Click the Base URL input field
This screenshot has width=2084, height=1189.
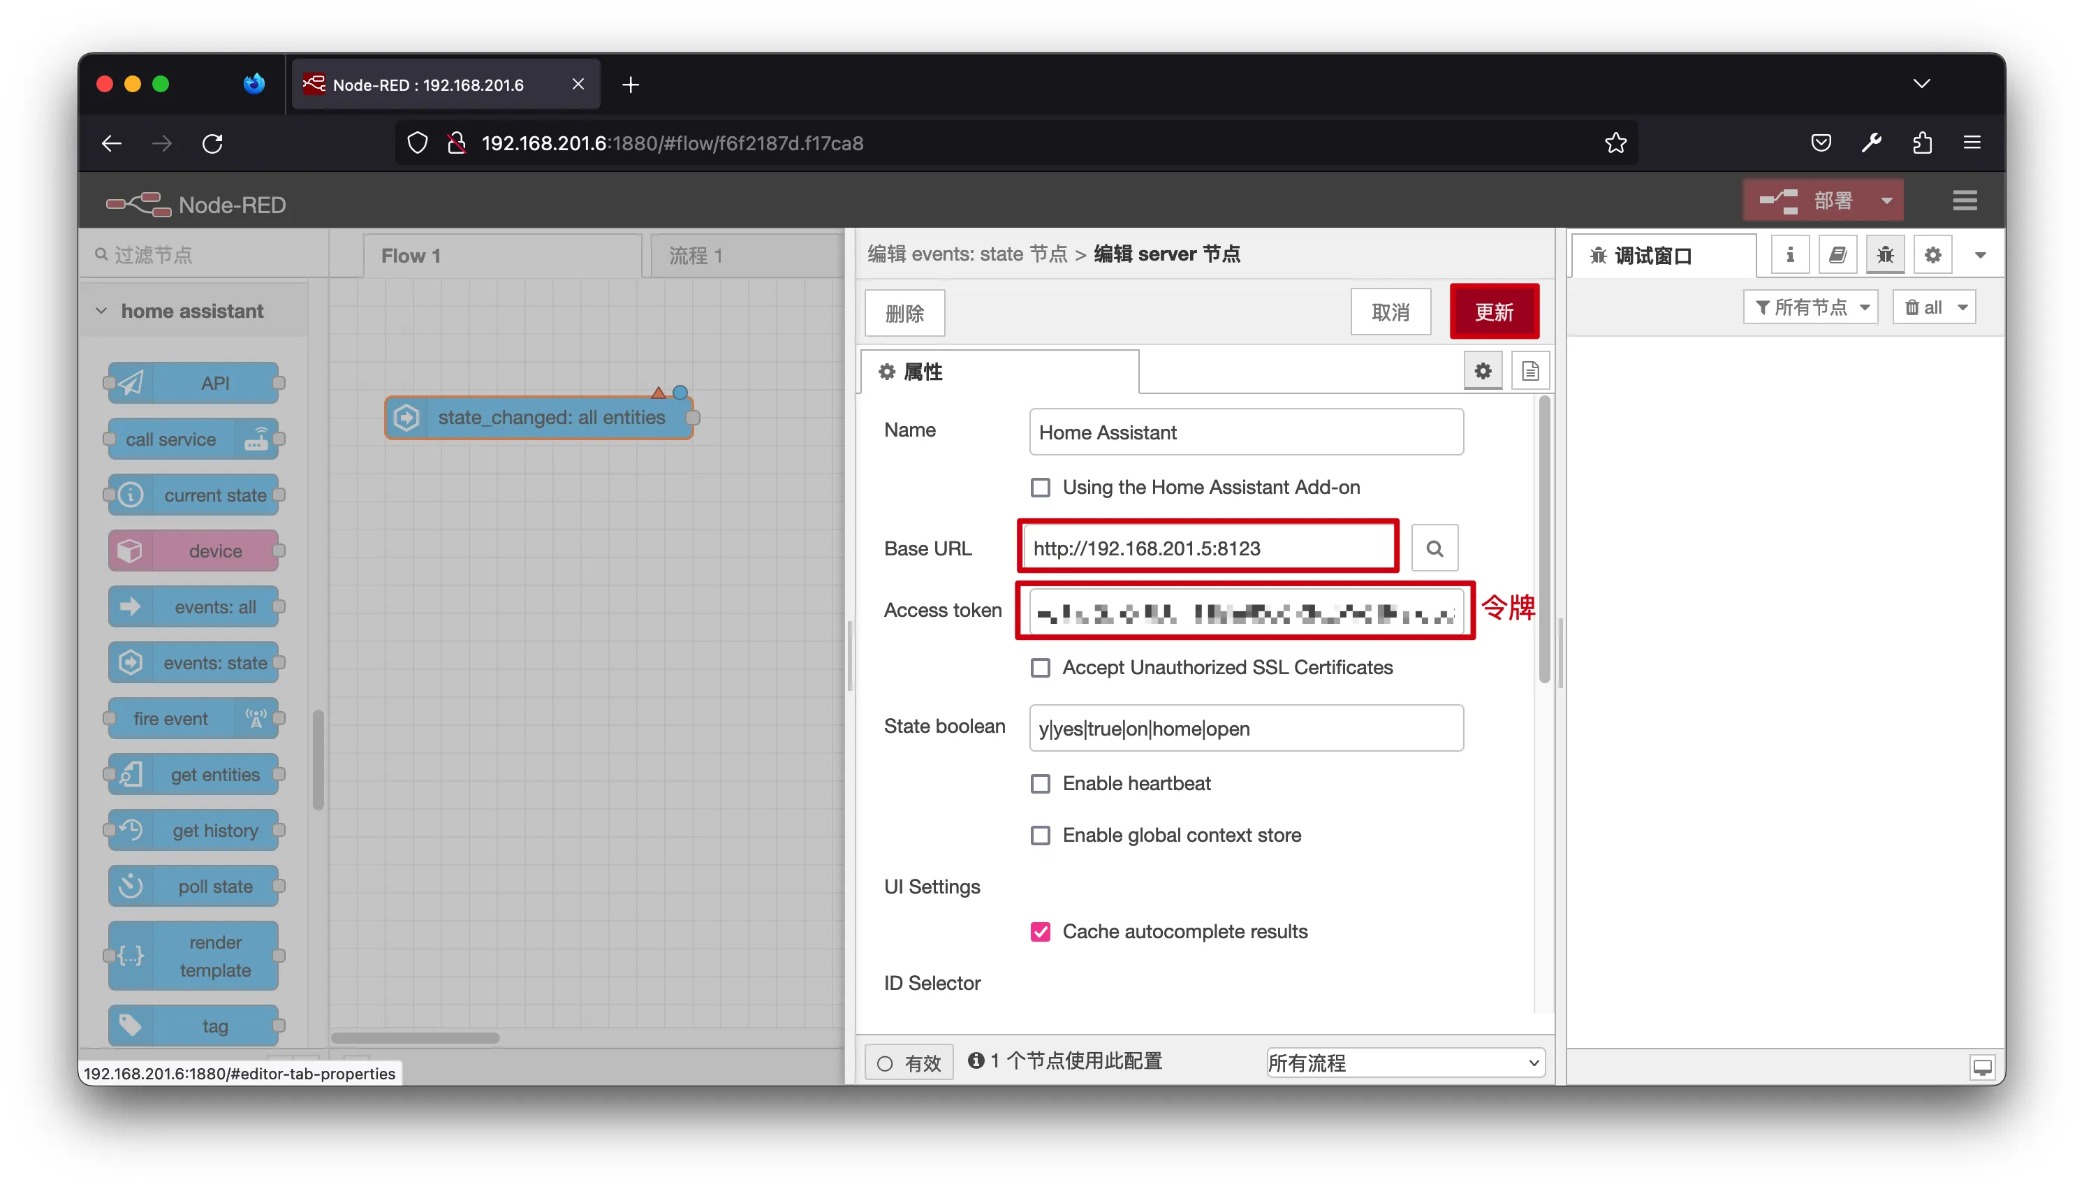pos(1208,548)
